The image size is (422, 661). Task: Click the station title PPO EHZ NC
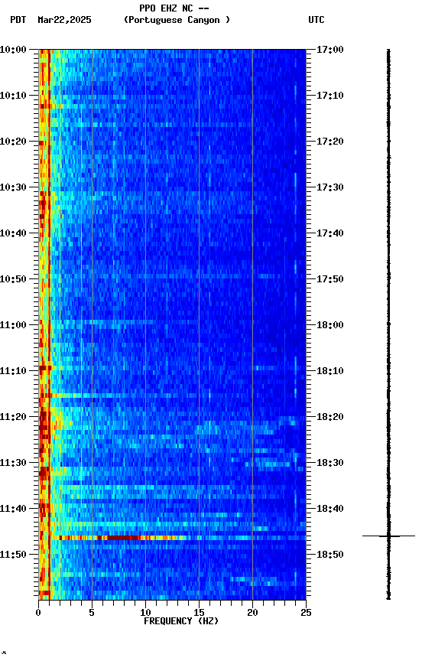point(166,8)
